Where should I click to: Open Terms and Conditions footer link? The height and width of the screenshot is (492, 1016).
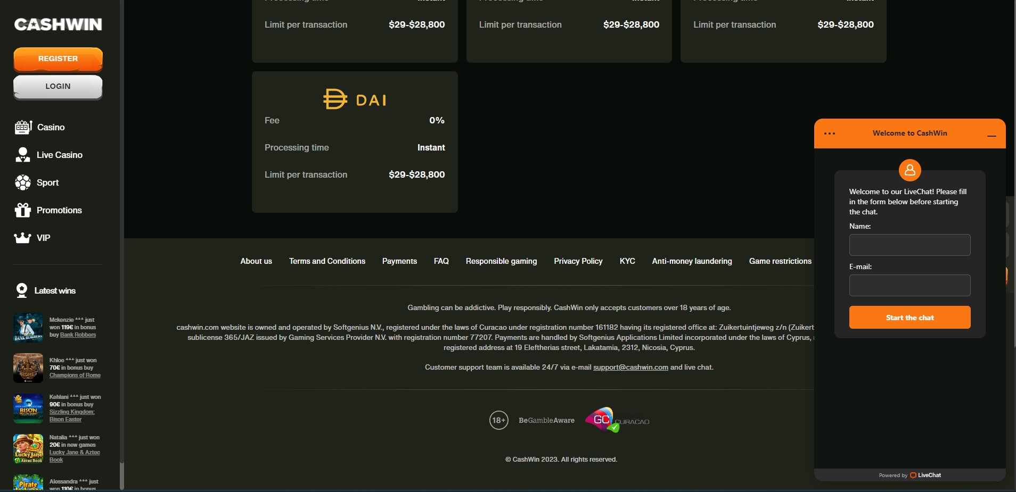[327, 261]
